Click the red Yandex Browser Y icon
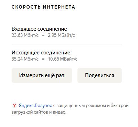This screenshot has width=138, height=127. 14,106
